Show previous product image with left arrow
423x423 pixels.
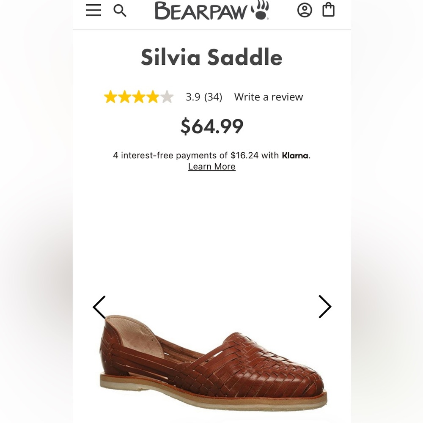pos(99,307)
